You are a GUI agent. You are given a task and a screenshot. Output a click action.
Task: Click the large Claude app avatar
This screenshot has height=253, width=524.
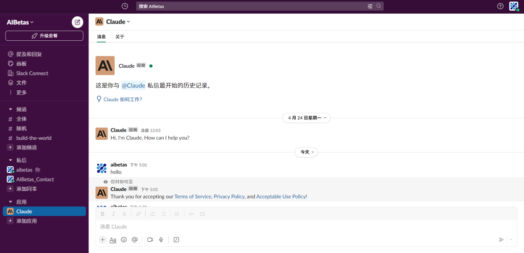tap(105, 66)
